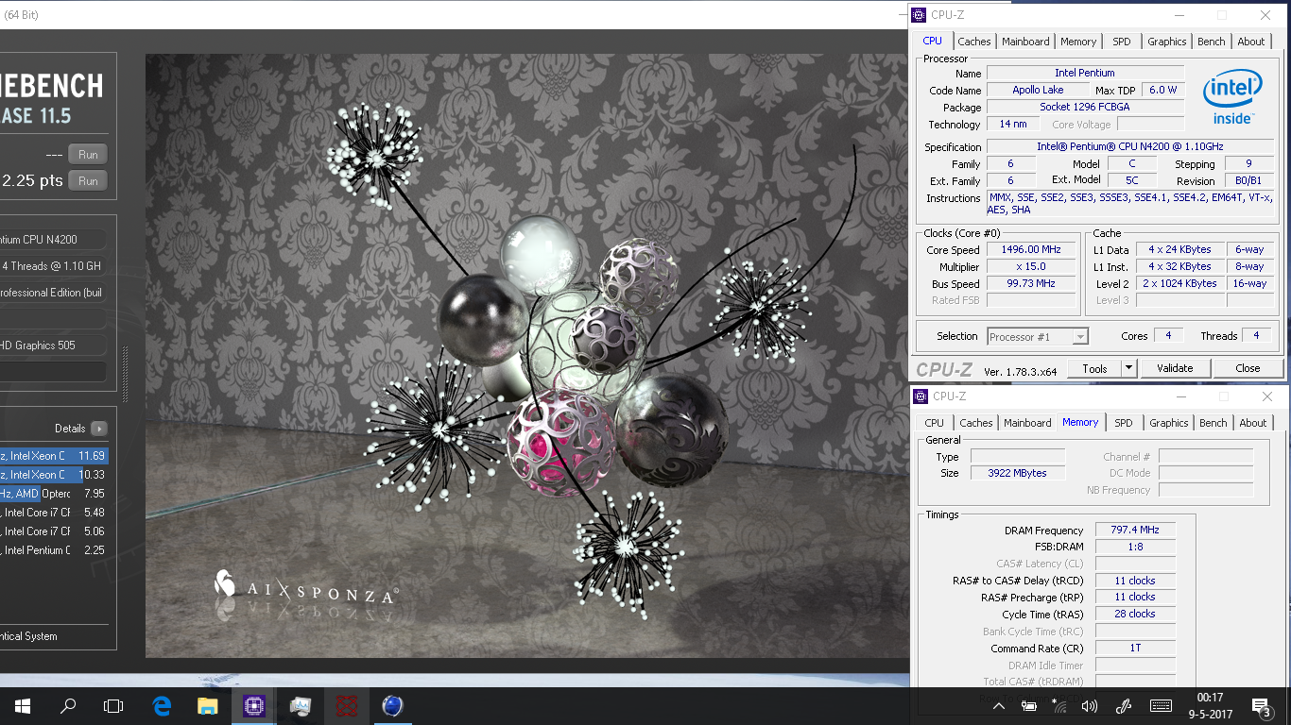Viewport: 1291px width, 725px height.
Task: Open the clock and date flyout
Action: [x=1210, y=706]
